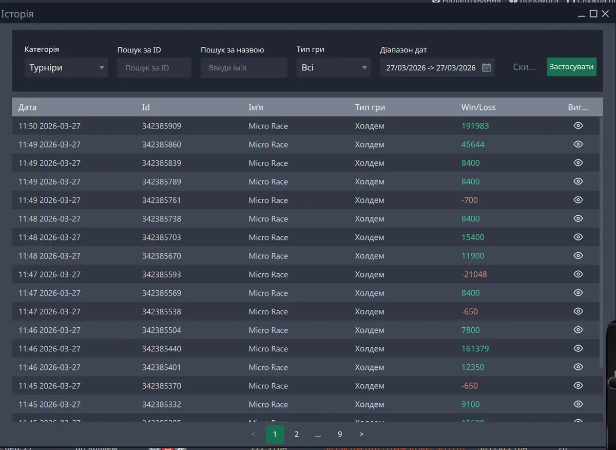The image size is (616, 450).
Task: Click the date range 27/03/2026 field
Action: click(431, 68)
